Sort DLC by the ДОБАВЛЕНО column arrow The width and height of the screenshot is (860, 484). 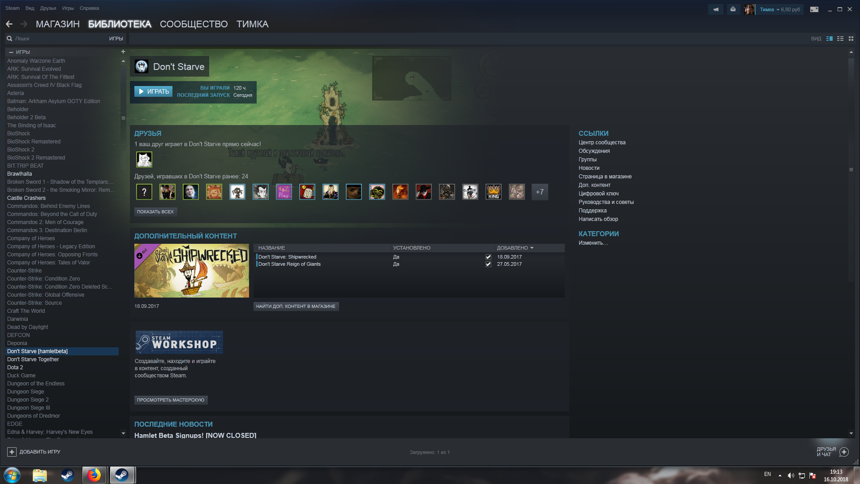[532, 248]
